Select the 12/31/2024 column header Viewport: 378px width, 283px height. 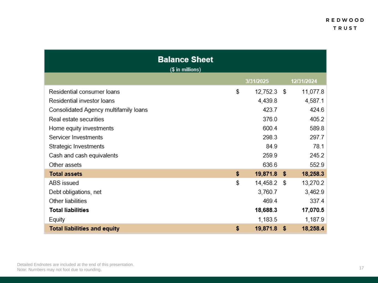(304, 81)
